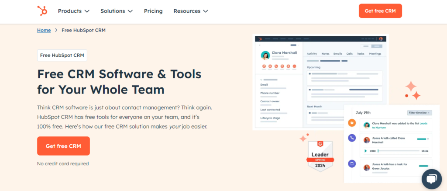Click the Get free CRM button below the paragraph

pyautogui.click(x=63, y=146)
